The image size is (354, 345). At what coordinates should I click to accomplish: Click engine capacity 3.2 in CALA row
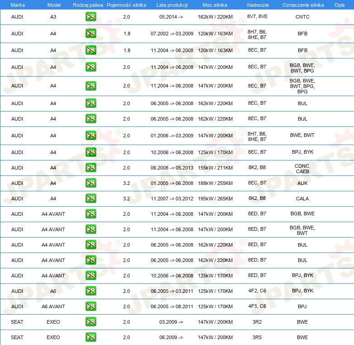coord(126,199)
